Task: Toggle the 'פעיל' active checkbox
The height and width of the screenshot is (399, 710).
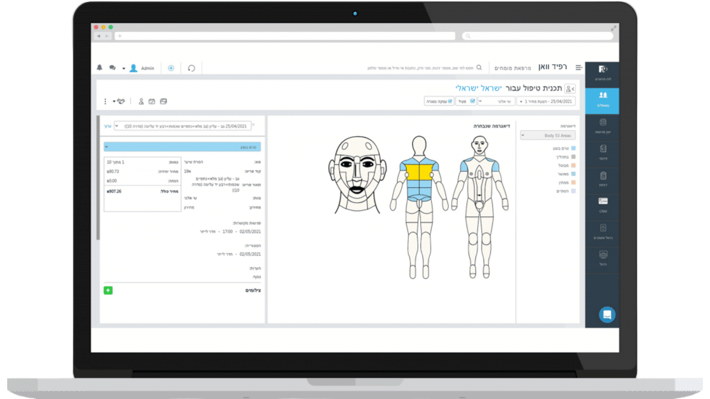Action: click(x=472, y=101)
